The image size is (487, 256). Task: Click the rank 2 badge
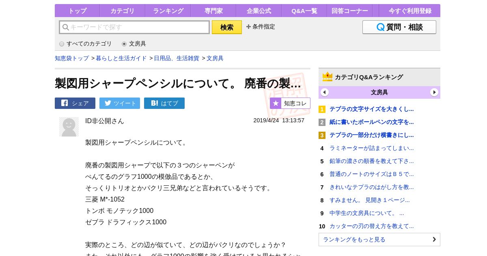tap(322, 122)
